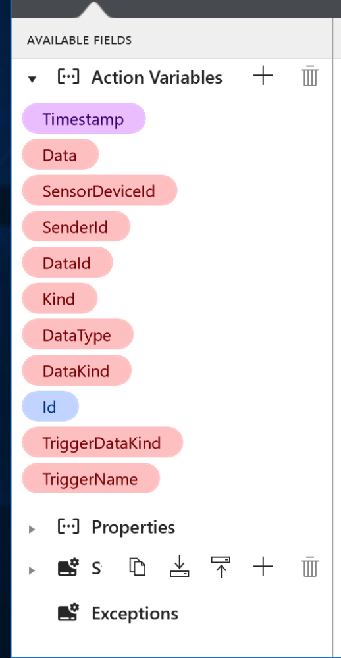Screen dimensions: 341x658
Task: Click the export upload-arrow icon
Action: point(221,567)
